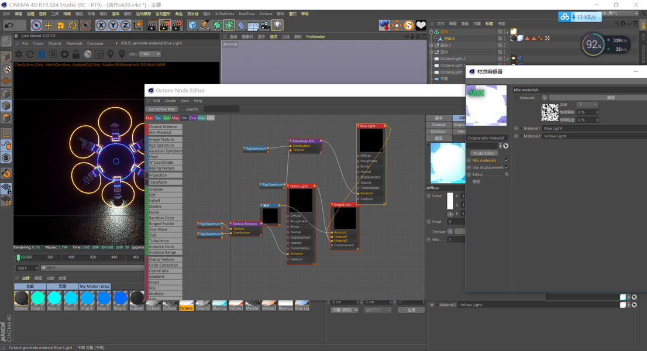This screenshot has height=351, width=647.
Task: Toggle the Mat node filter
Action: coord(149,118)
